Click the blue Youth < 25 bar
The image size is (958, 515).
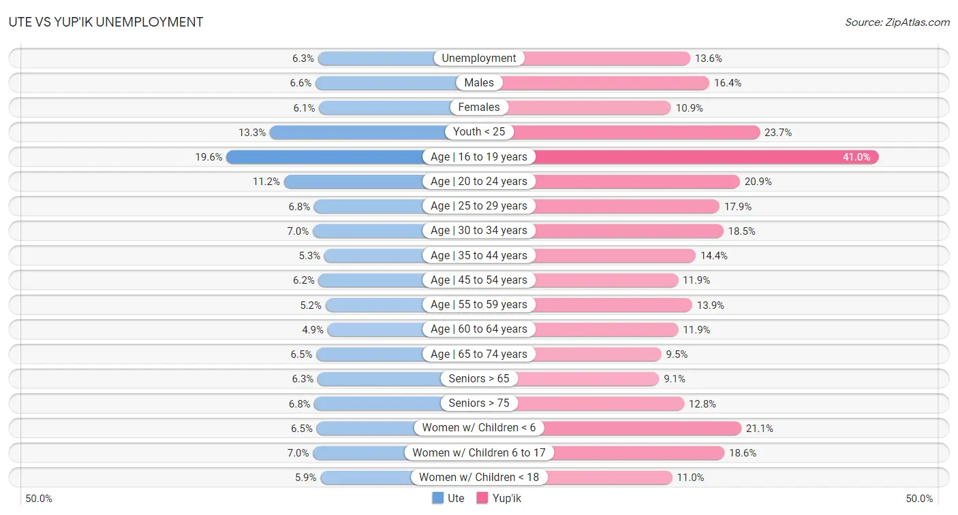(x=358, y=132)
